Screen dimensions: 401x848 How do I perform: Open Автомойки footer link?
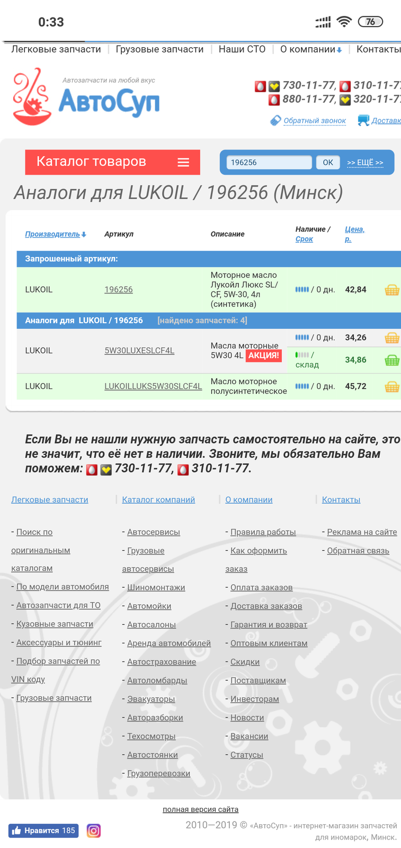(149, 606)
